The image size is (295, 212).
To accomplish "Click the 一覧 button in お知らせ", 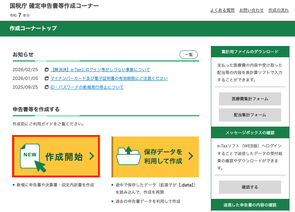I will (x=189, y=55).
